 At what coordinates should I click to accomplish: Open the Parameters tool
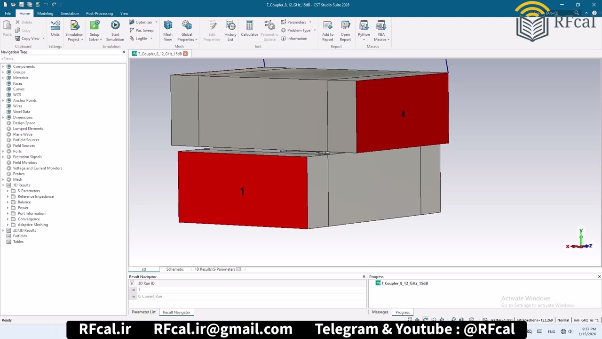coord(293,22)
